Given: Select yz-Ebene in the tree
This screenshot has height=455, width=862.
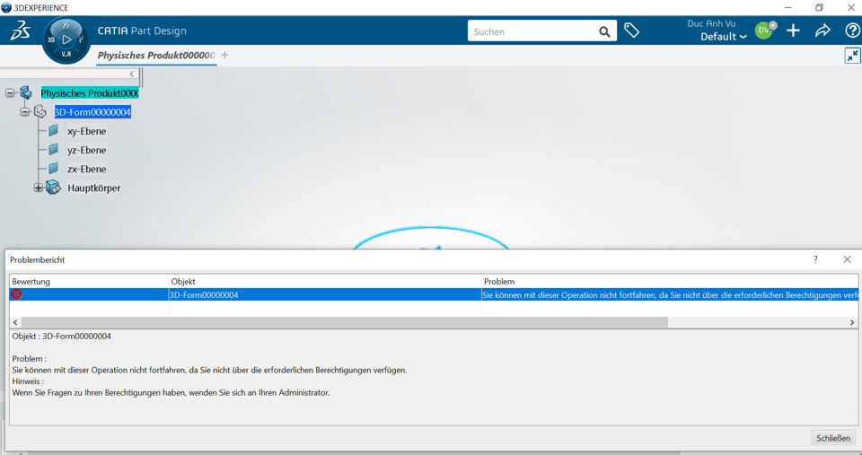Looking at the screenshot, I should [x=87, y=150].
